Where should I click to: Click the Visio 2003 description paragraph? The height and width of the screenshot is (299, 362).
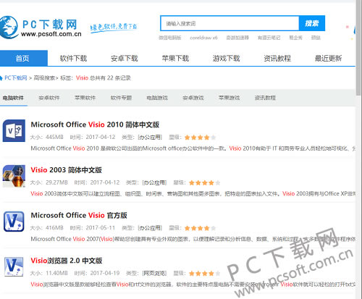pos(193,194)
